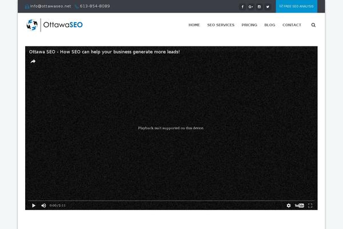This screenshot has height=229, width=343.
Task: Go to the HOME menu item
Action: point(194,25)
